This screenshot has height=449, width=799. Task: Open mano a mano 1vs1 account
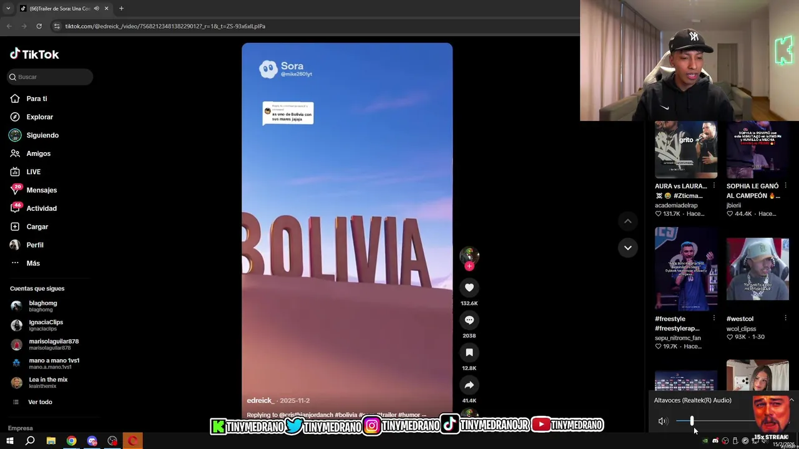pyautogui.click(x=45, y=364)
